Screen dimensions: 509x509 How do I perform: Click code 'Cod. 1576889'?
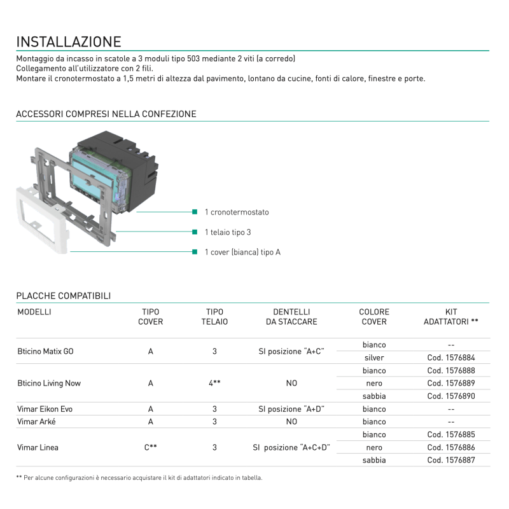click(451, 383)
